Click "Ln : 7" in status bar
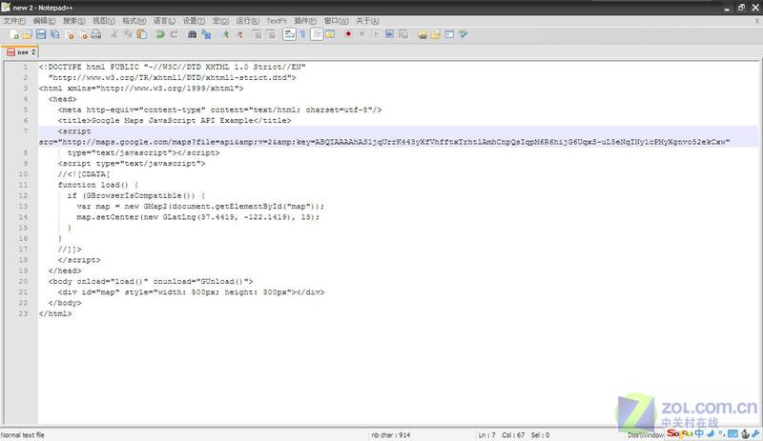763x441 pixels. tap(486, 435)
